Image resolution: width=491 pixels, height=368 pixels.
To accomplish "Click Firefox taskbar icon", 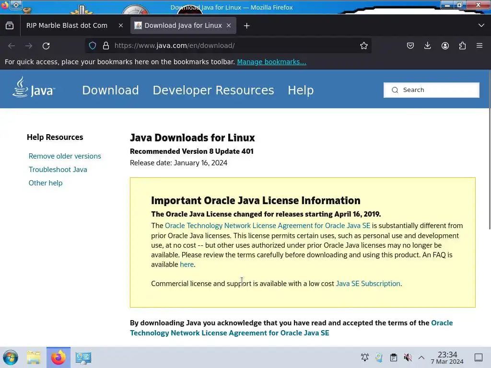I will [58, 357].
